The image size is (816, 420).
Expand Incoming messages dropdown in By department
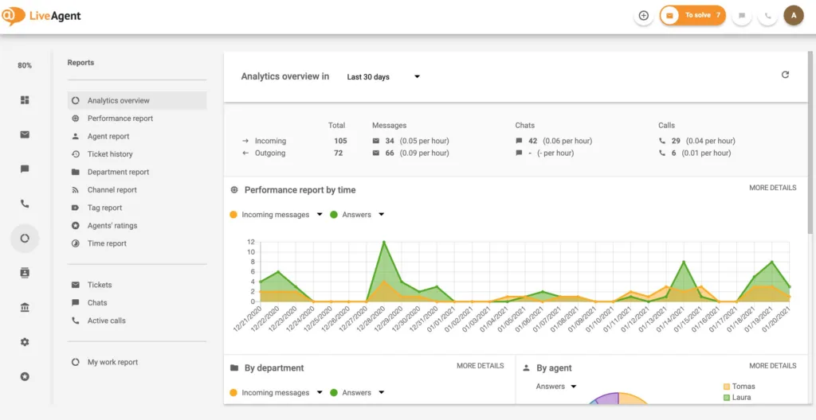(x=320, y=393)
